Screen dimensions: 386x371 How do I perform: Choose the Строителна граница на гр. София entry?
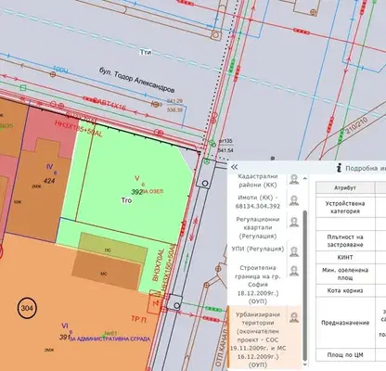(x=257, y=285)
